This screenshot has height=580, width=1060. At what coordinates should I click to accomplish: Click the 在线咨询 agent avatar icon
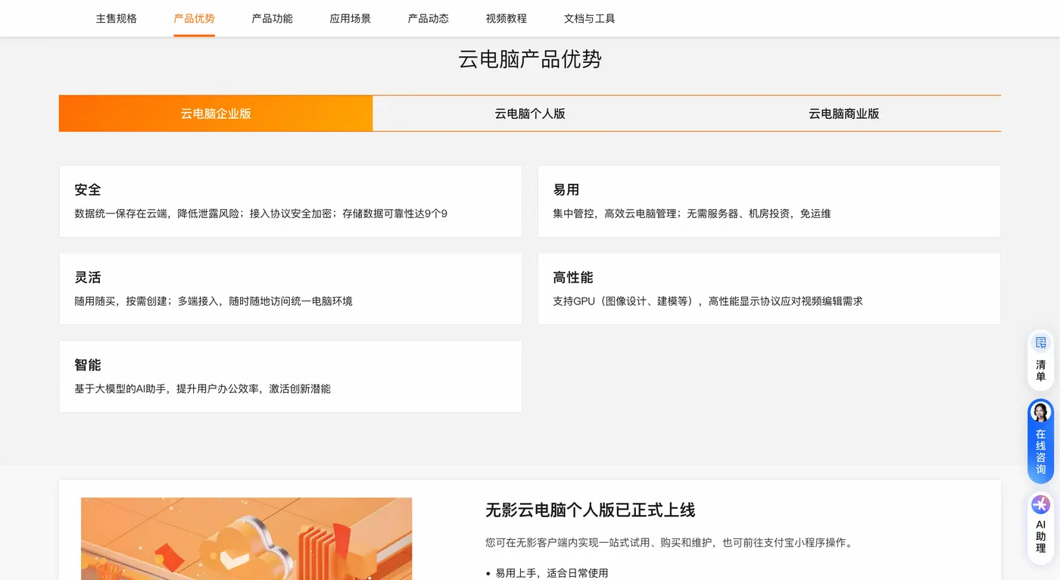point(1040,412)
